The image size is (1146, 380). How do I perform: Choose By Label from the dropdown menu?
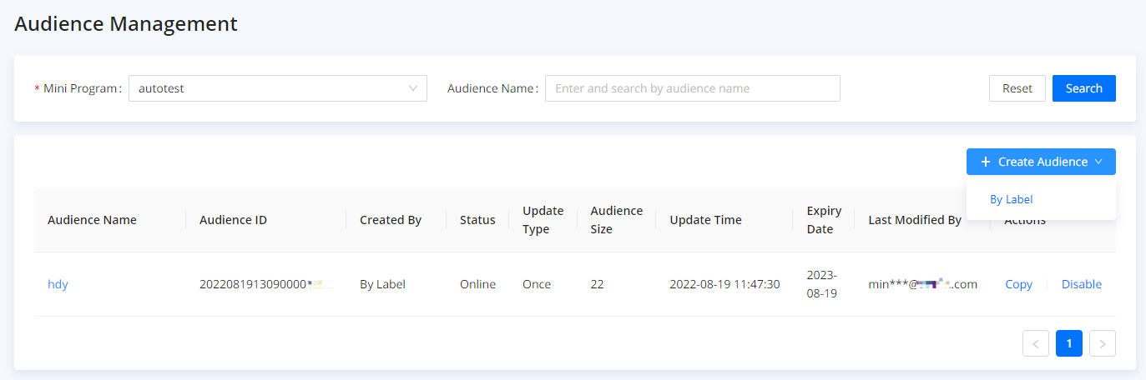click(x=1011, y=200)
